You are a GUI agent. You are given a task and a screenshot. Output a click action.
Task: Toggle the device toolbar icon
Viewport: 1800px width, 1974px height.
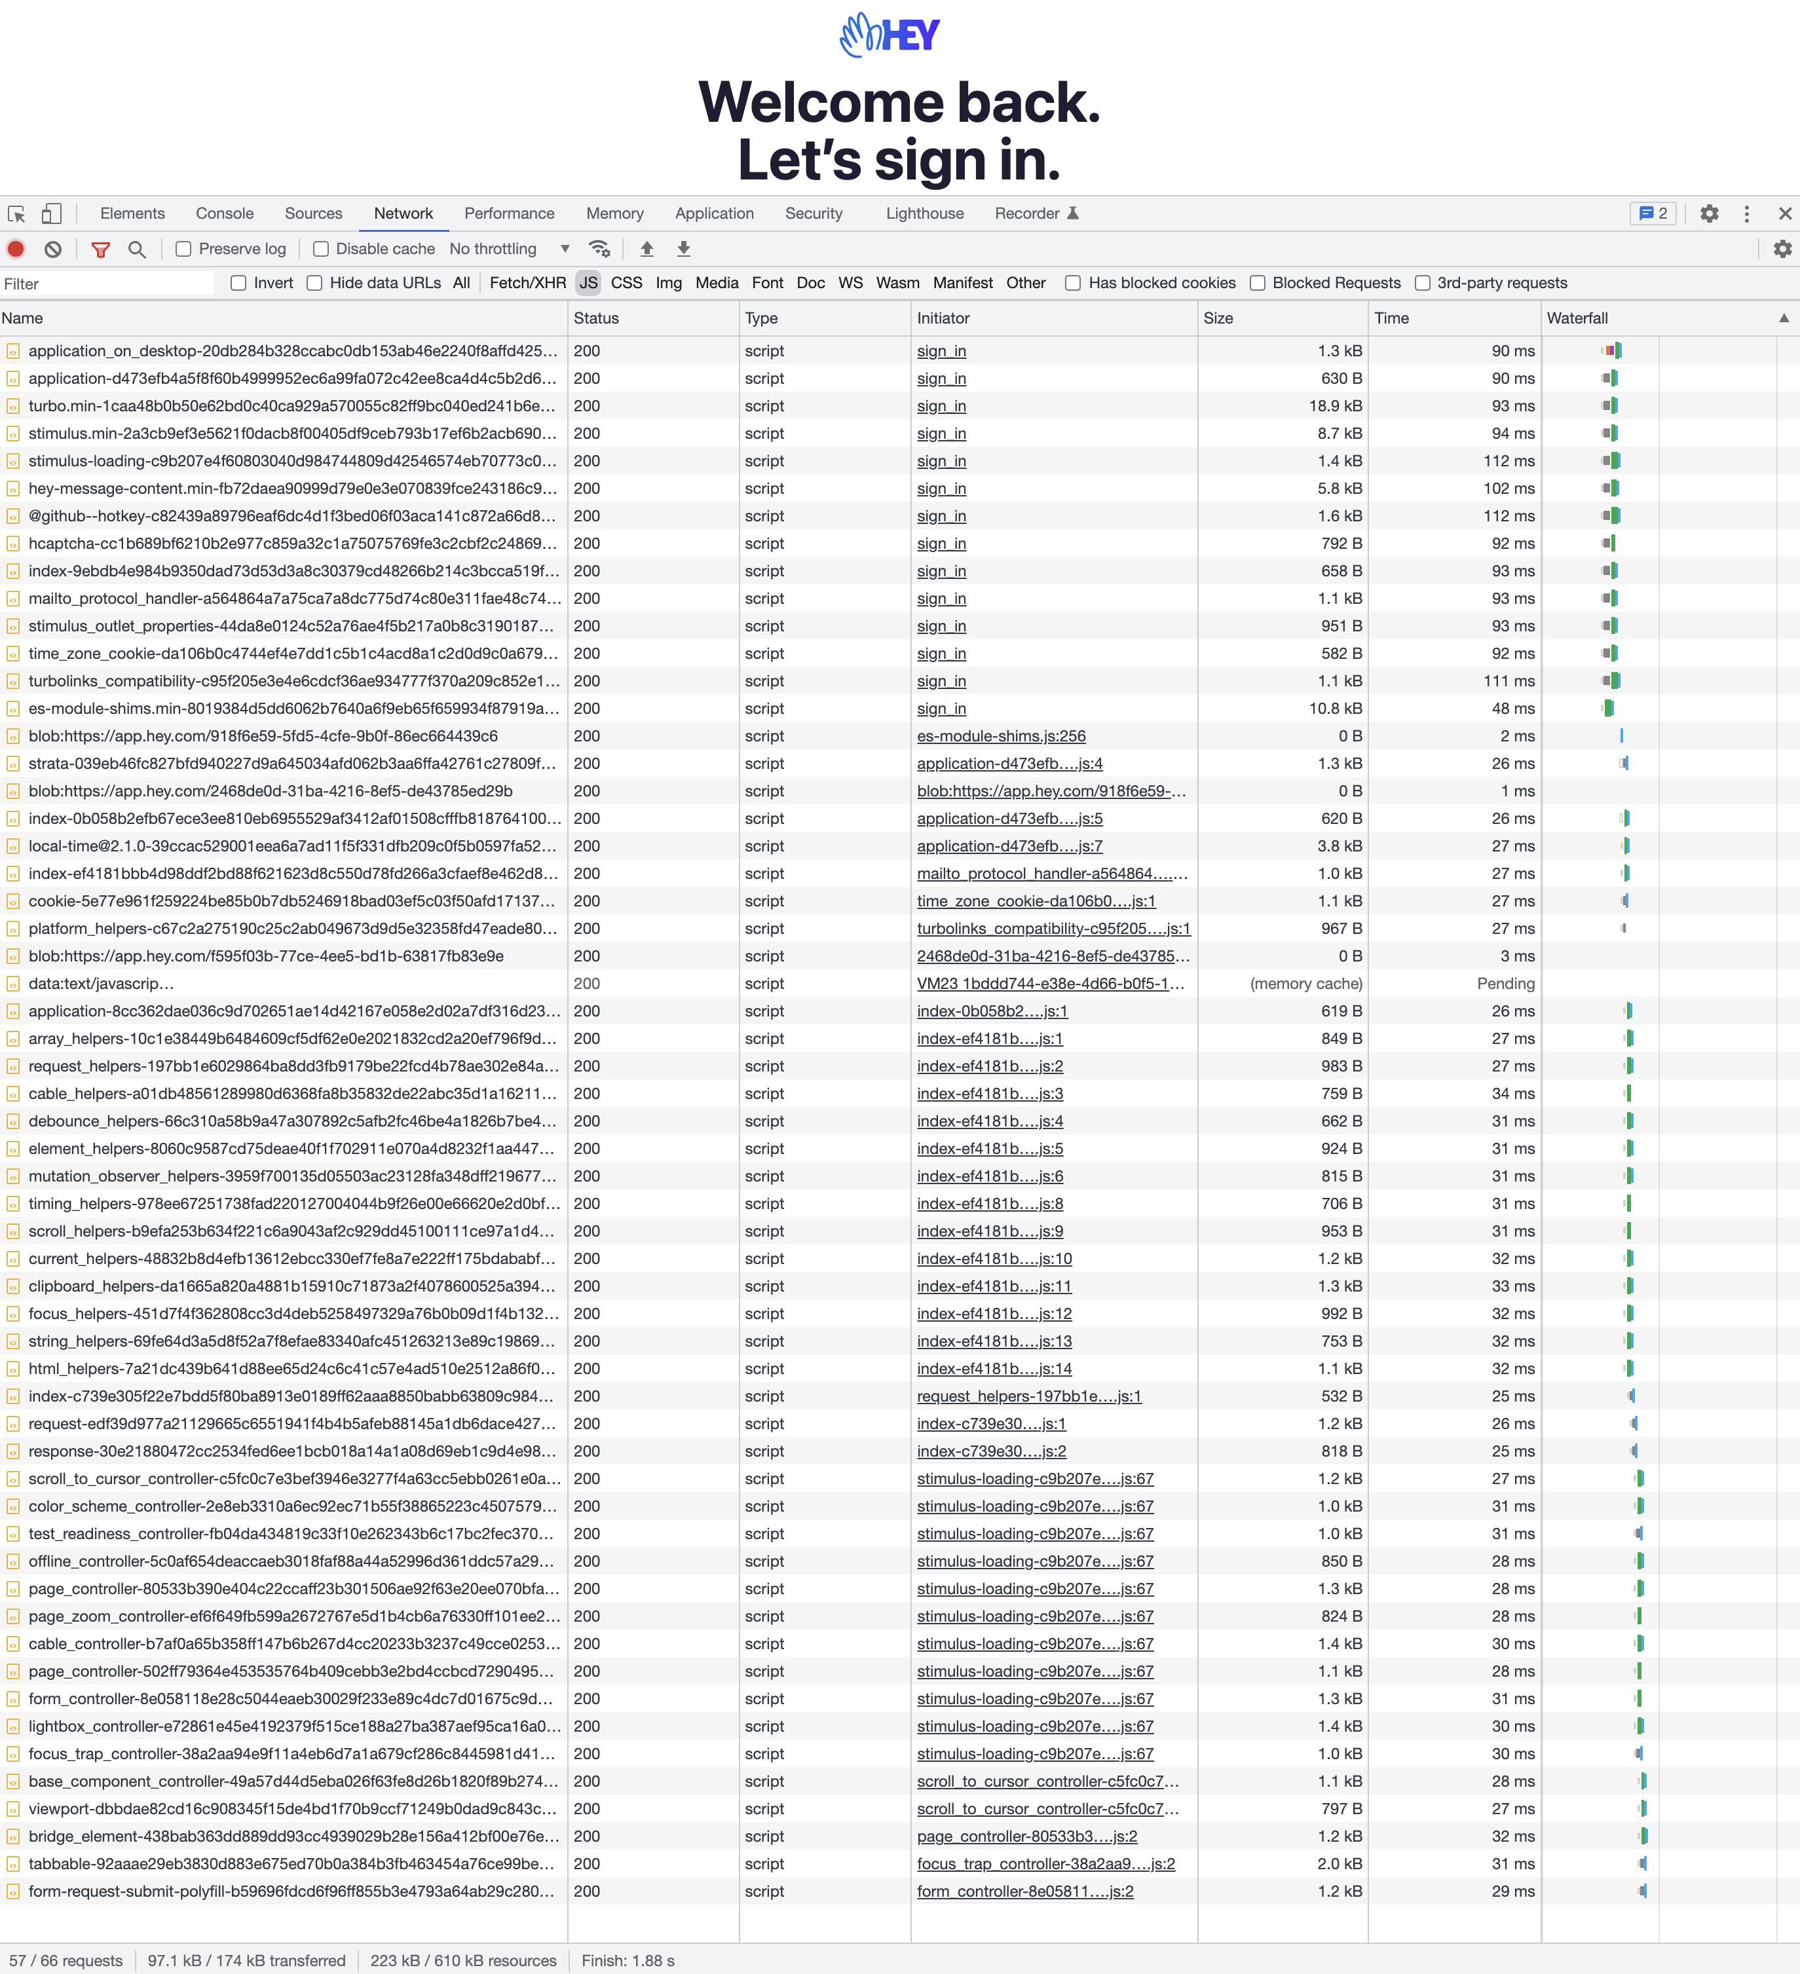coord(52,214)
